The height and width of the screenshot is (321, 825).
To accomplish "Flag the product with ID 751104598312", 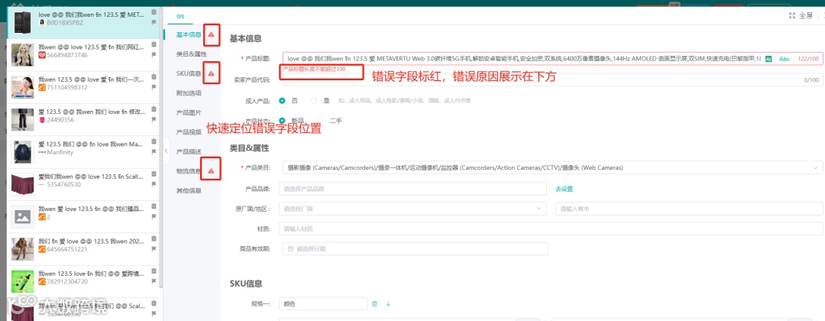I will pyautogui.click(x=154, y=87).
